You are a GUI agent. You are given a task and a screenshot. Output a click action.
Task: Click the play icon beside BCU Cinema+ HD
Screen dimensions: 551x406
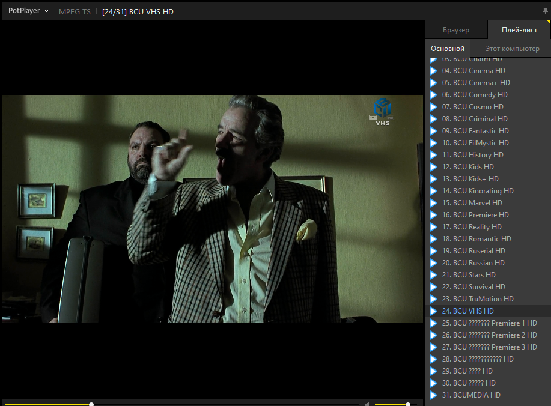pos(433,83)
